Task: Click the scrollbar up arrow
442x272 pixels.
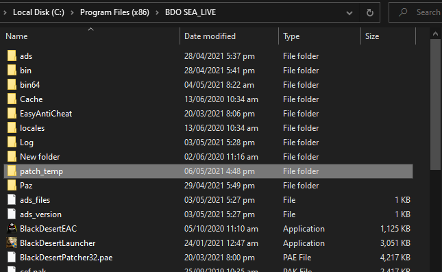Action: coord(436,34)
